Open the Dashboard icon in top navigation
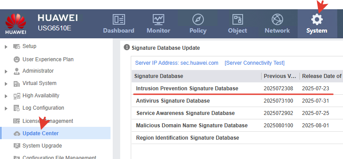 pyautogui.click(x=119, y=19)
